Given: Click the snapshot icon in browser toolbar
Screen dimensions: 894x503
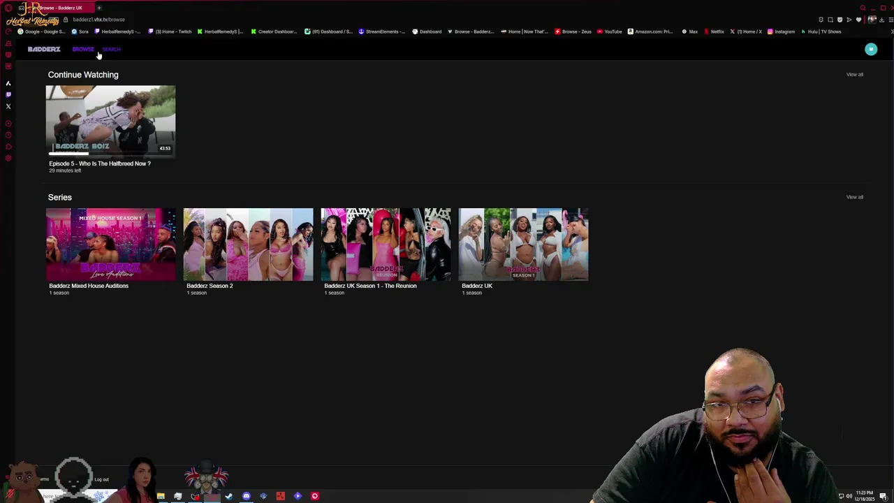Looking at the screenshot, I should (x=830, y=20).
